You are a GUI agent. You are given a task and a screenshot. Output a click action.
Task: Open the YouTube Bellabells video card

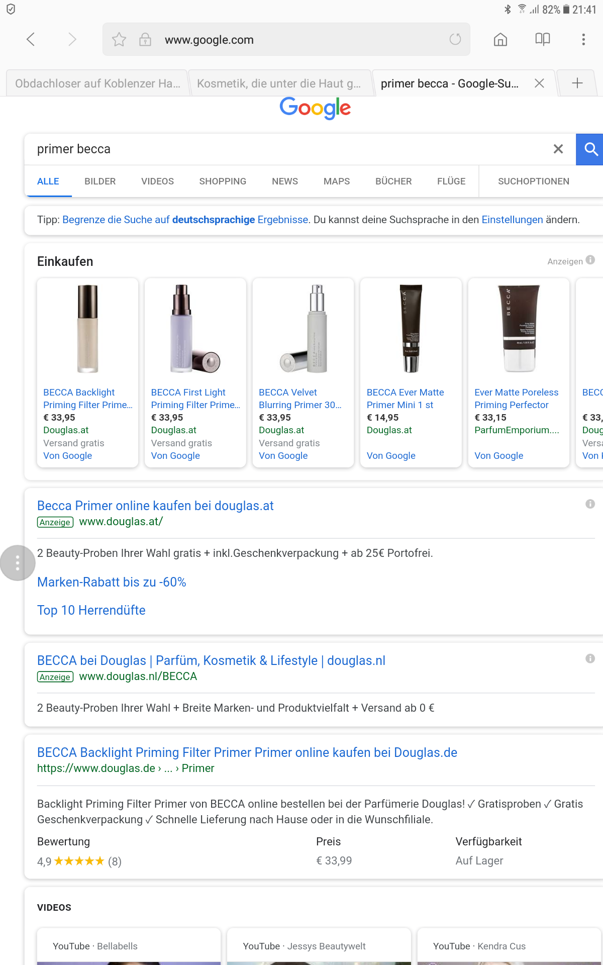(x=129, y=946)
